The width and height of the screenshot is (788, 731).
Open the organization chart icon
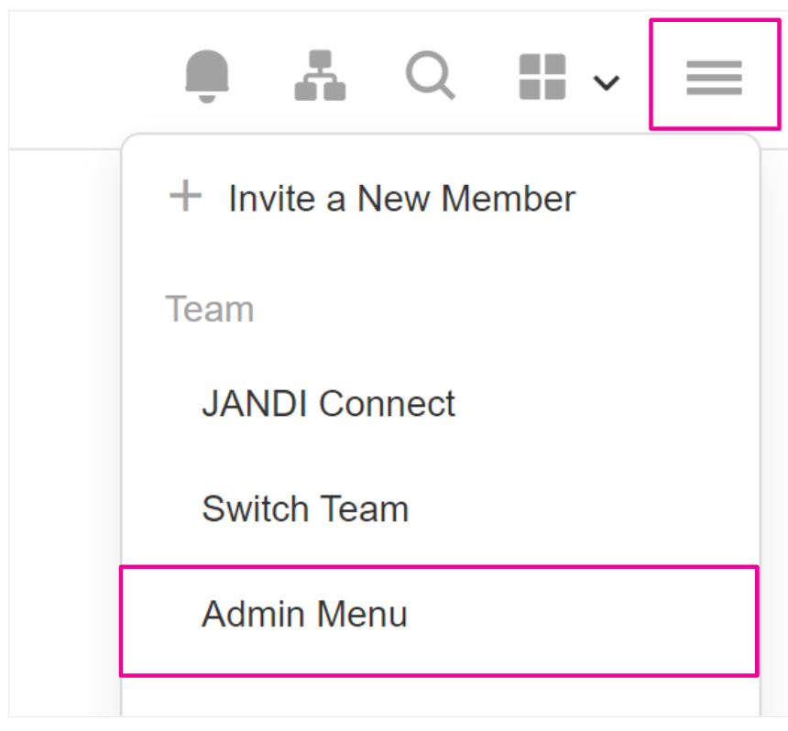coord(320,75)
